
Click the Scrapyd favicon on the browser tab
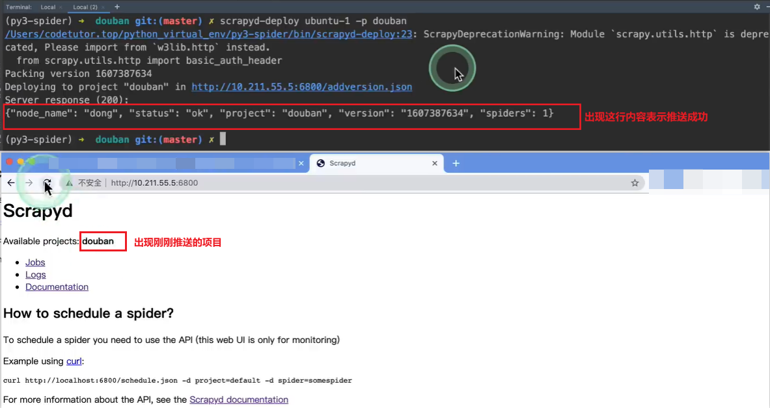tap(321, 163)
